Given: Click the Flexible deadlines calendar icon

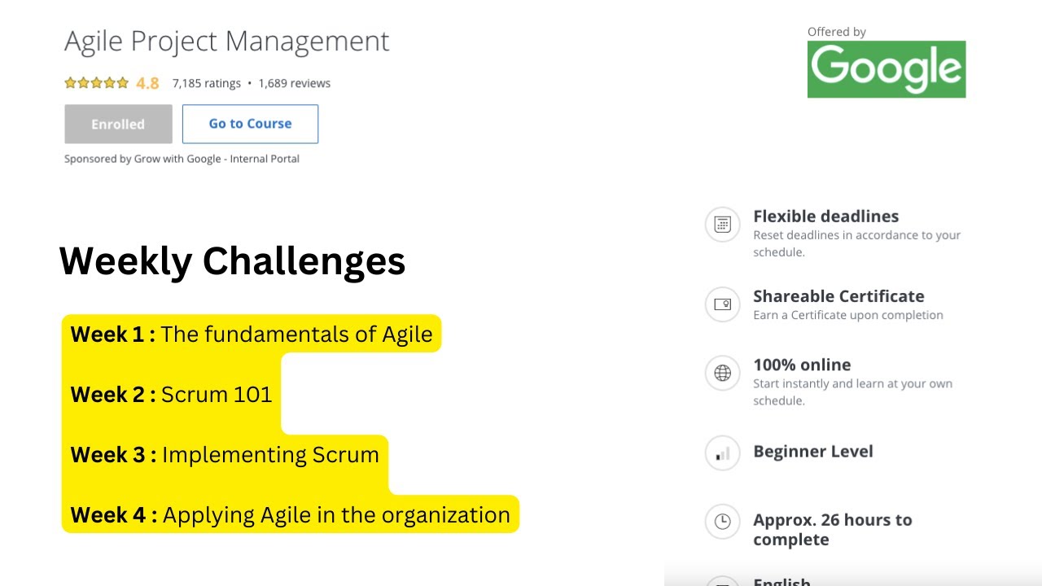Looking at the screenshot, I should click(722, 224).
